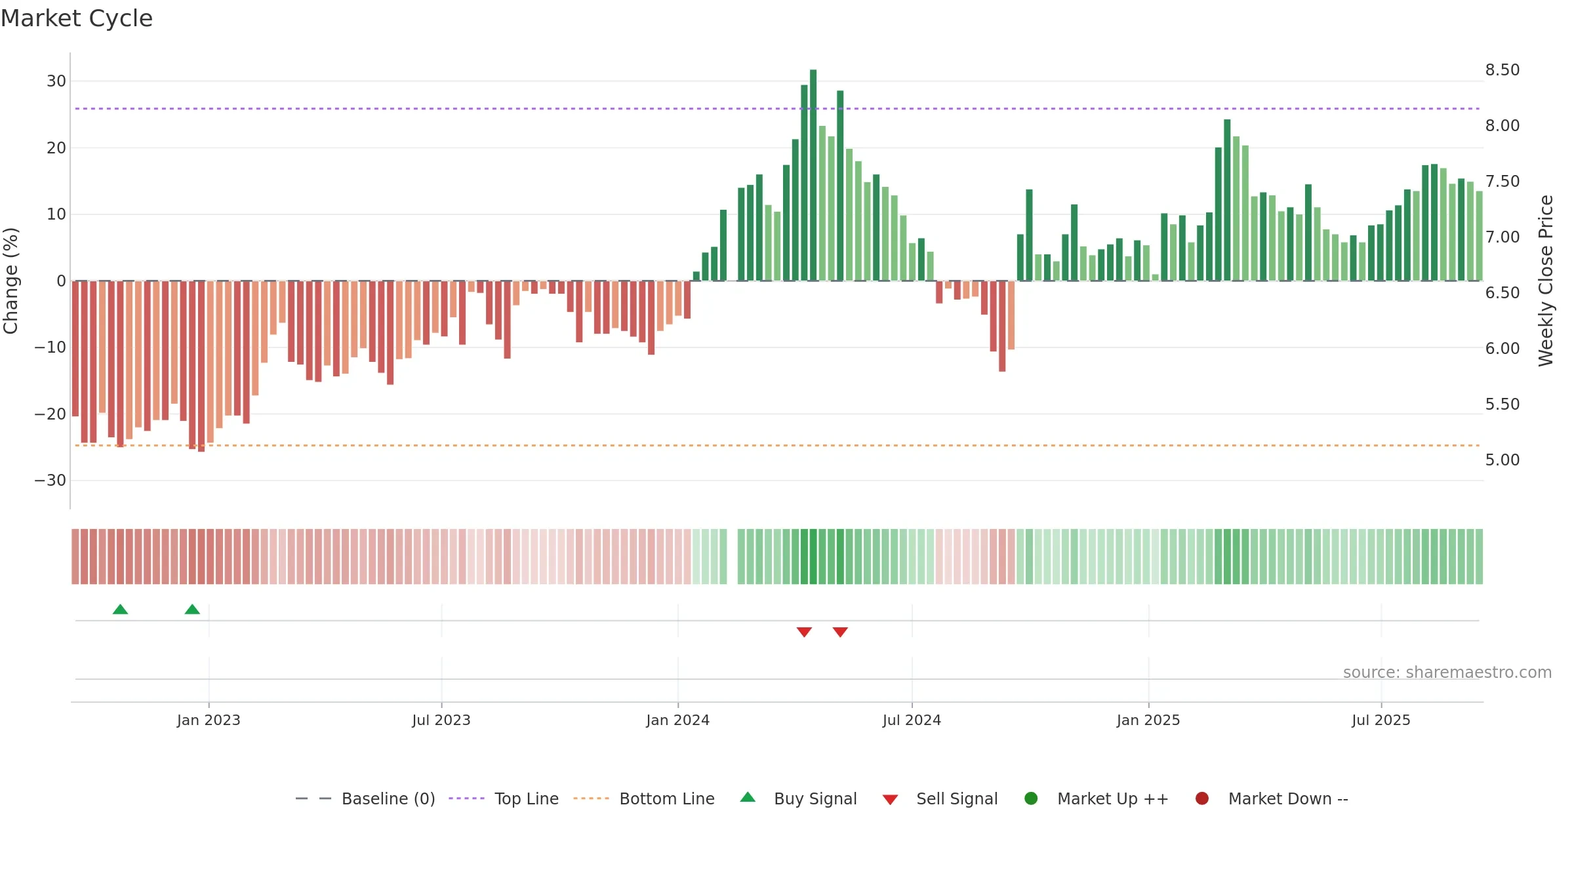Click the Sell Signal legend triangle icon
The height and width of the screenshot is (885, 1574).
890,800
